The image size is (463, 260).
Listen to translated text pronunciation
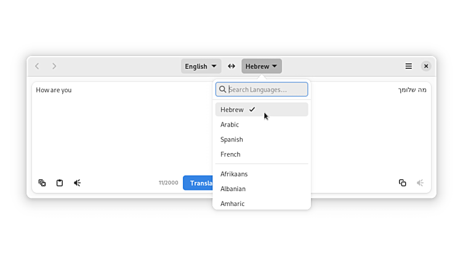(x=420, y=183)
